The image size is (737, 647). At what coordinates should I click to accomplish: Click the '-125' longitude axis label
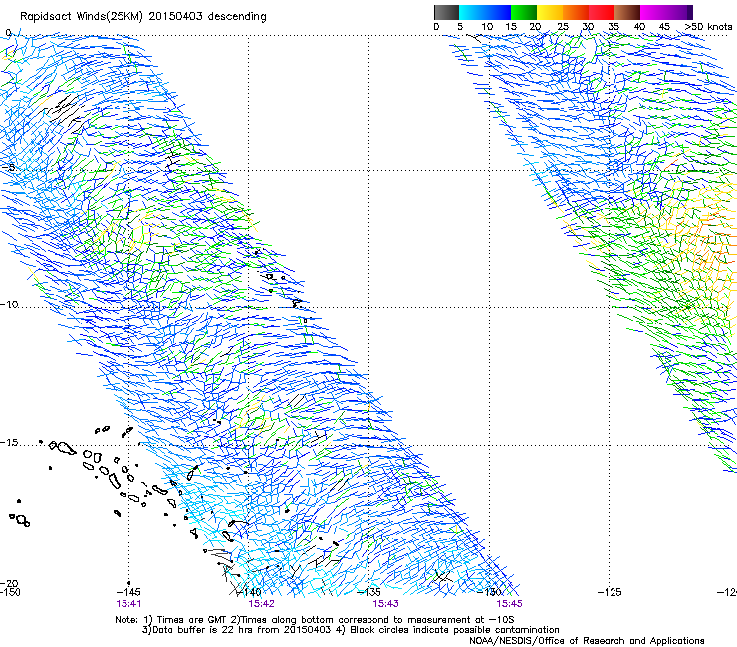click(610, 592)
